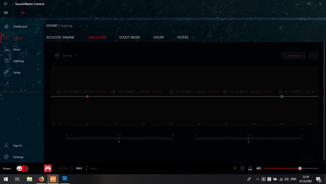
Task: Click the more options button beside Add New
Action: 314,56
